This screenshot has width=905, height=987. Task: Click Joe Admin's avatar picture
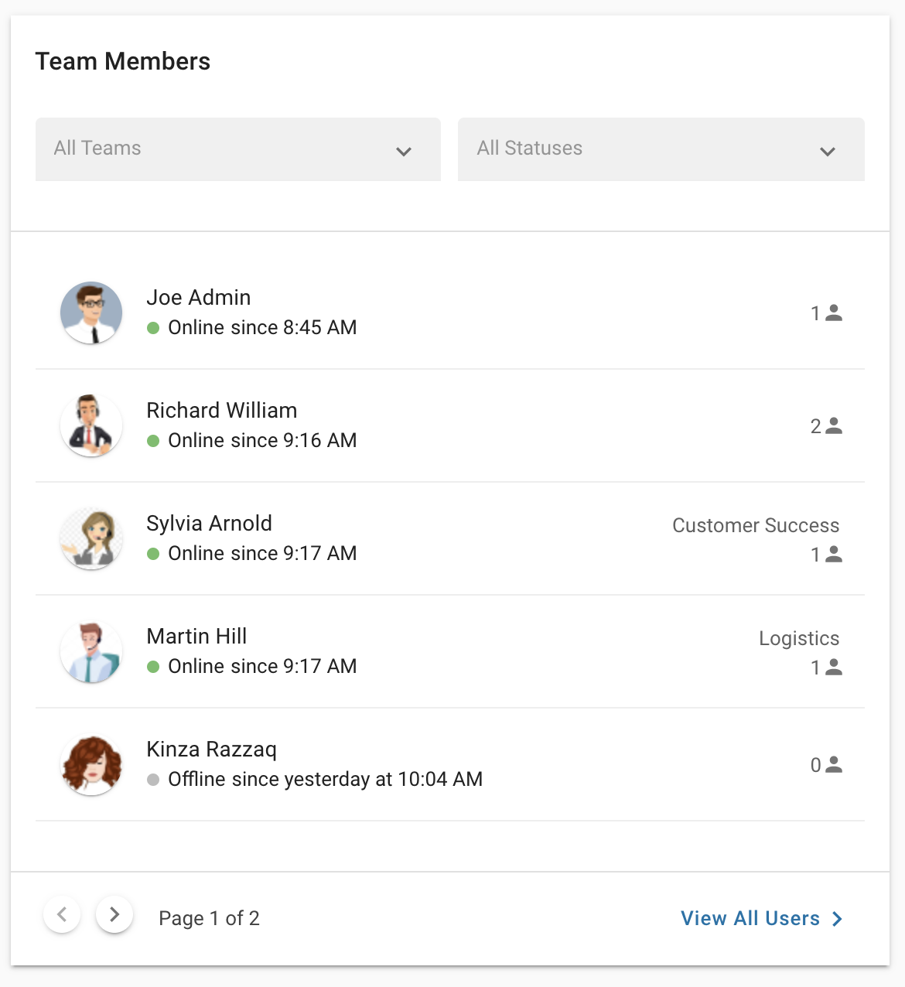pos(91,312)
